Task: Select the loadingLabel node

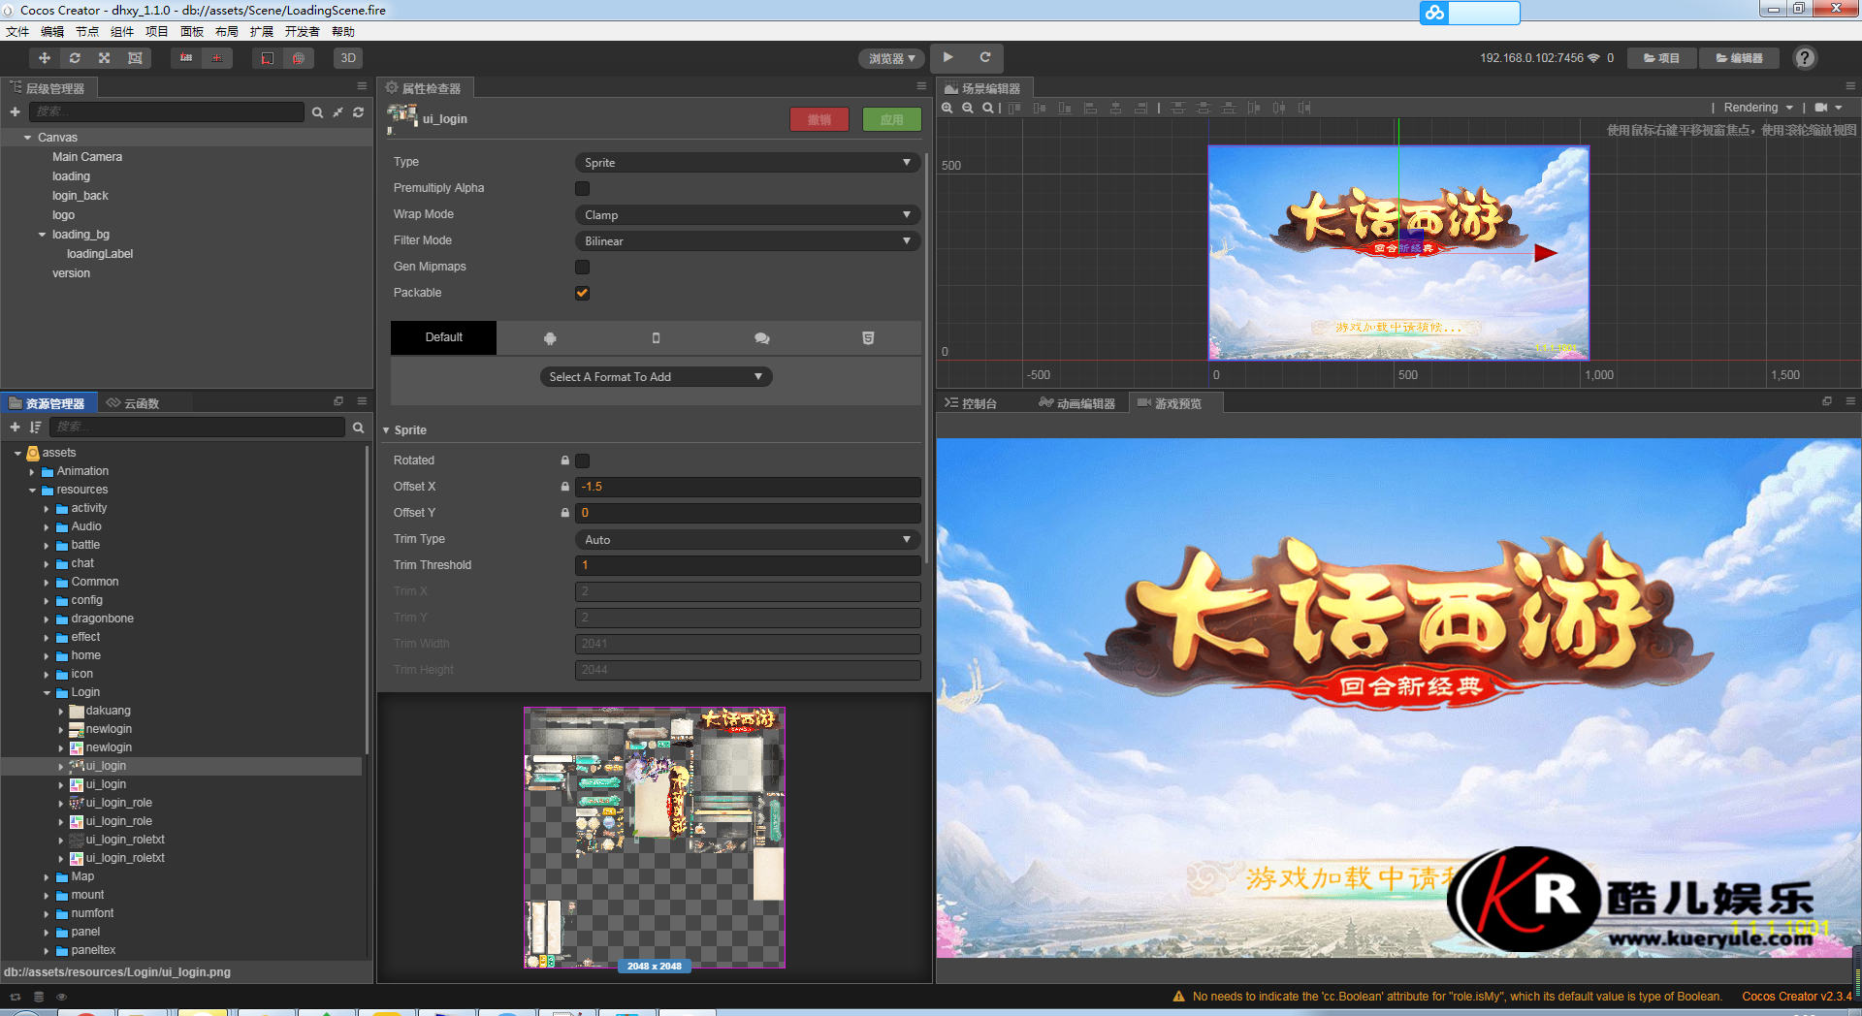Action: [x=100, y=254]
